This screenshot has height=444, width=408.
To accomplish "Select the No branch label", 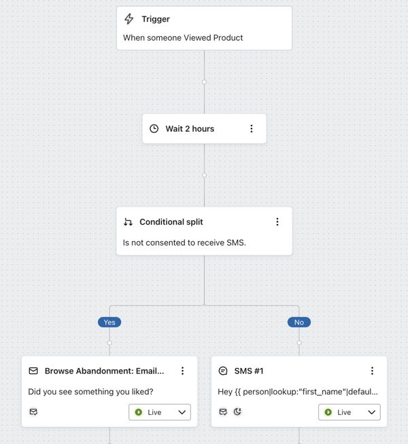I will pyautogui.click(x=299, y=322).
